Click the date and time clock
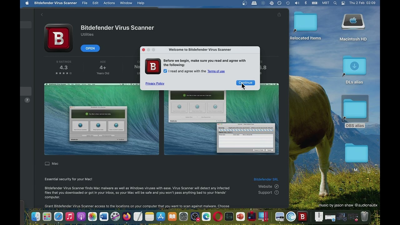The image size is (400, 225). click(362, 3)
